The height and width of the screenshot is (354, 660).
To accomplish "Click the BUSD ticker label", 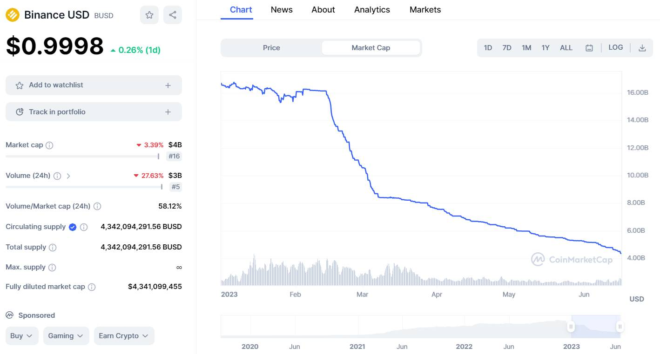I will coord(104,16).
